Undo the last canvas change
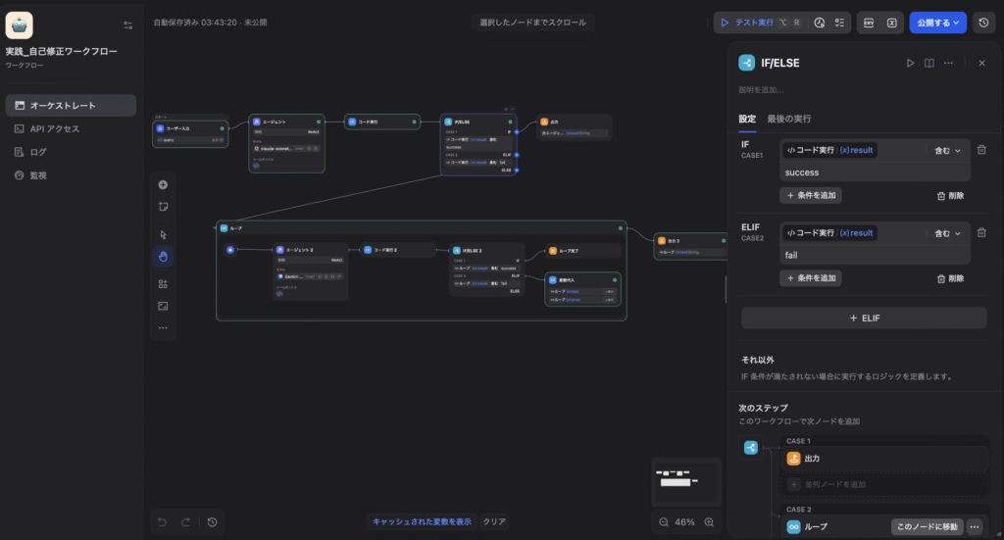The height and width of the screenshot is (540, 1004). point(162,522)
